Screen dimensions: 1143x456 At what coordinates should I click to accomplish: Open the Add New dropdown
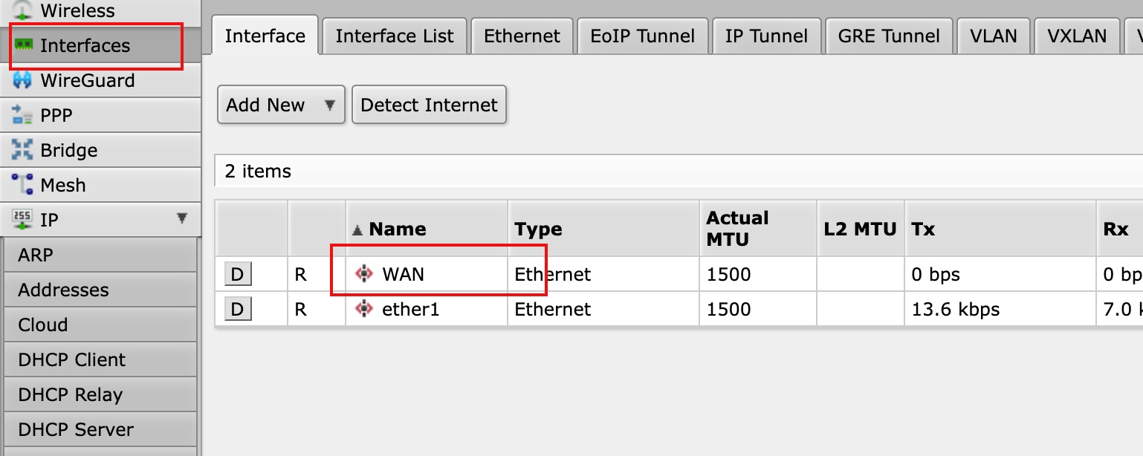tap(281, 105)
